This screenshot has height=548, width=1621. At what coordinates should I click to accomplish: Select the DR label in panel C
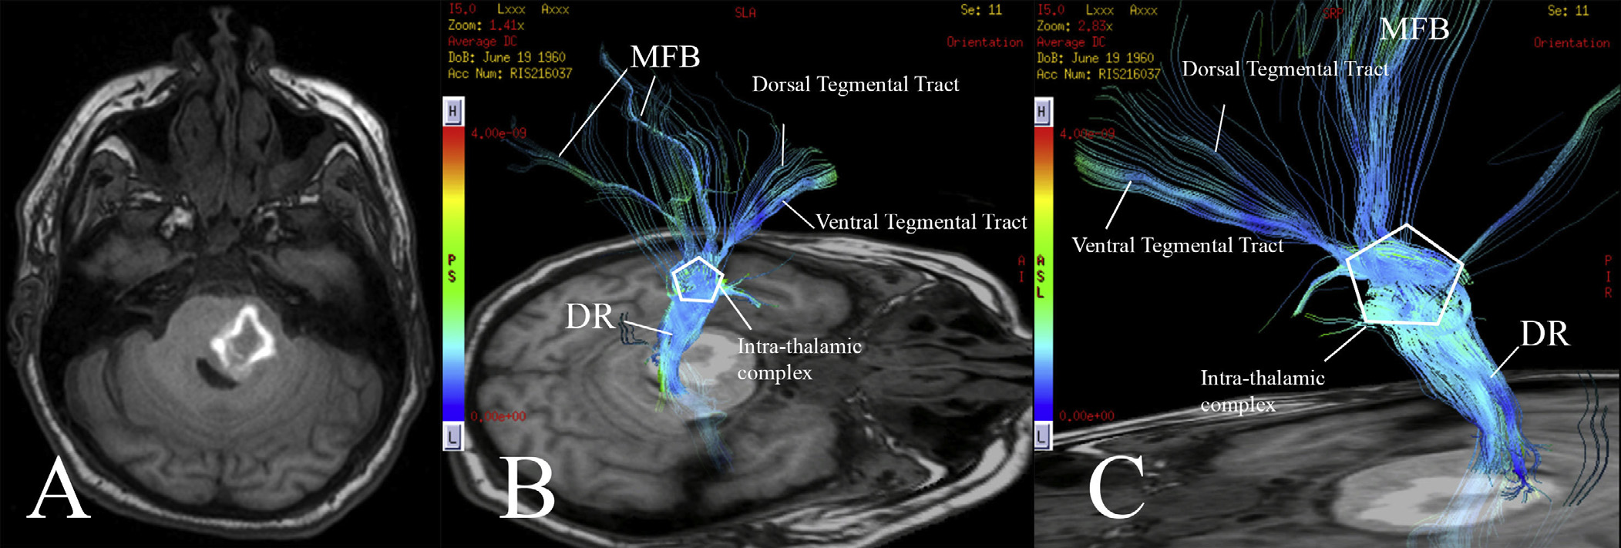click(1544, 334)
